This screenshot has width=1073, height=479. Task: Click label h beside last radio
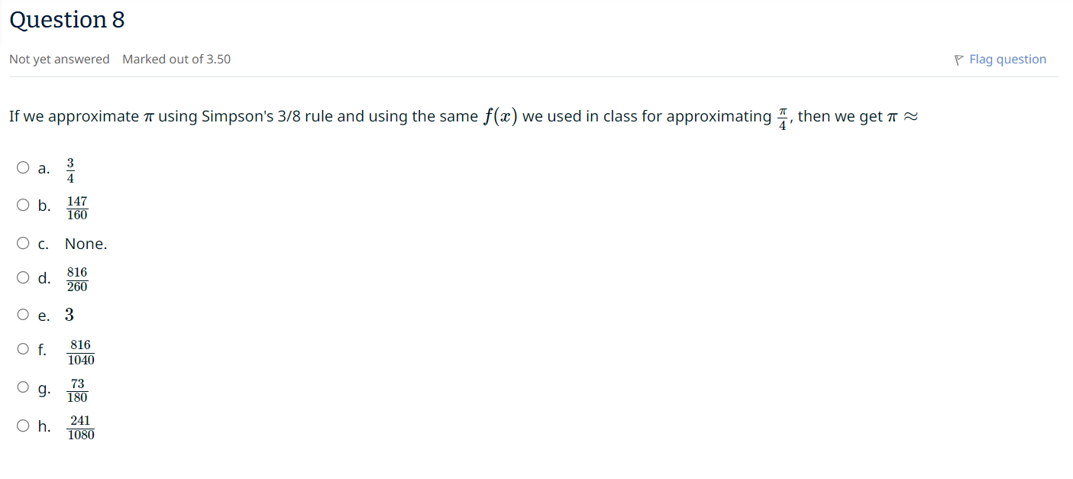pos(44,426)
